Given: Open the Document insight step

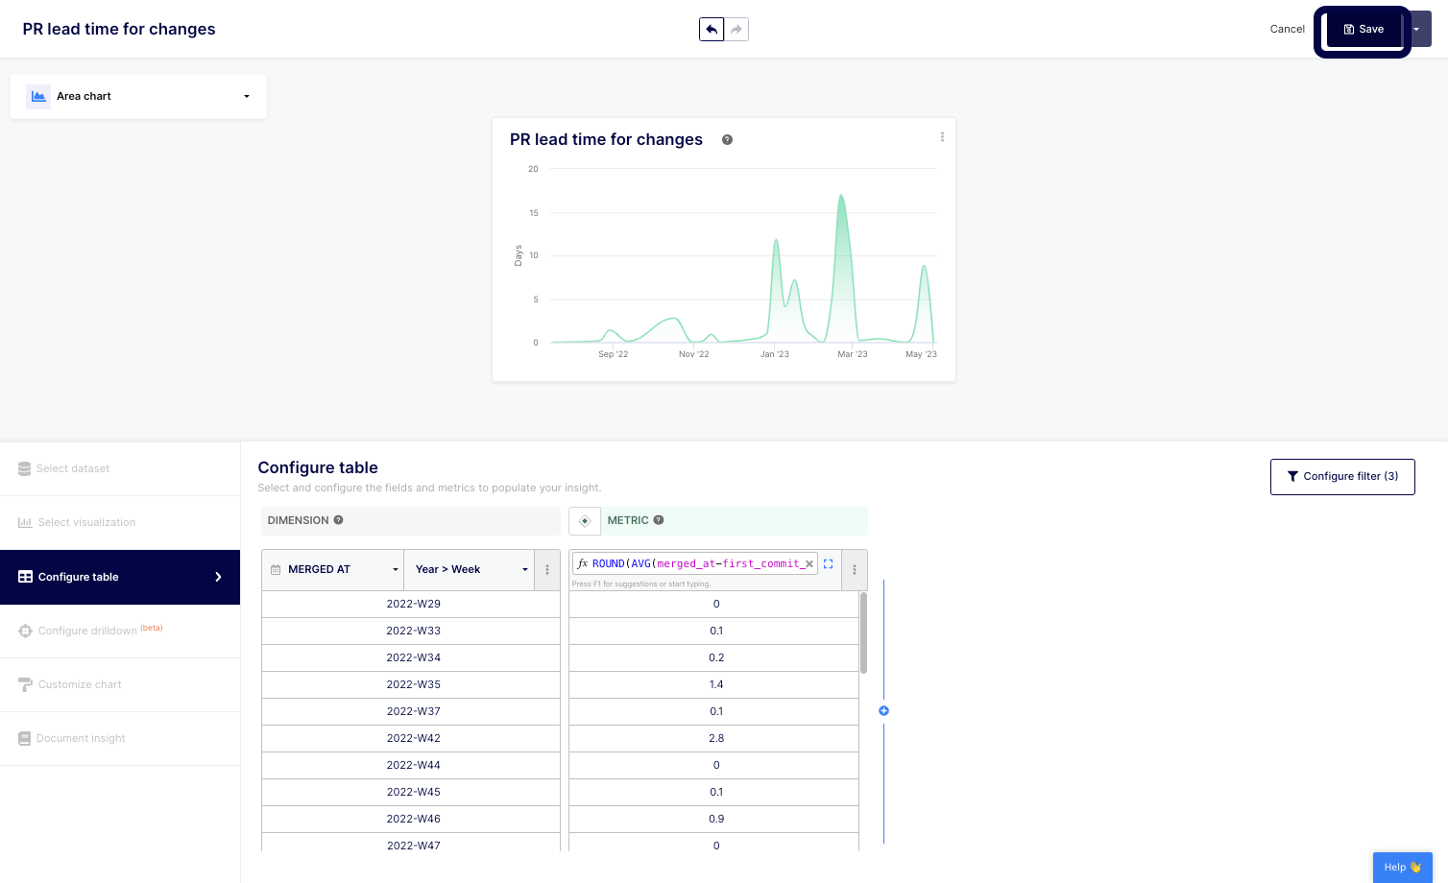Looking at the screenshot, I should [81, 739].
